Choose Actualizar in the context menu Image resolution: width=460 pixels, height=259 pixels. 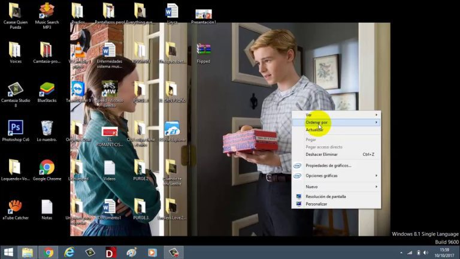(x=314, y=129)
